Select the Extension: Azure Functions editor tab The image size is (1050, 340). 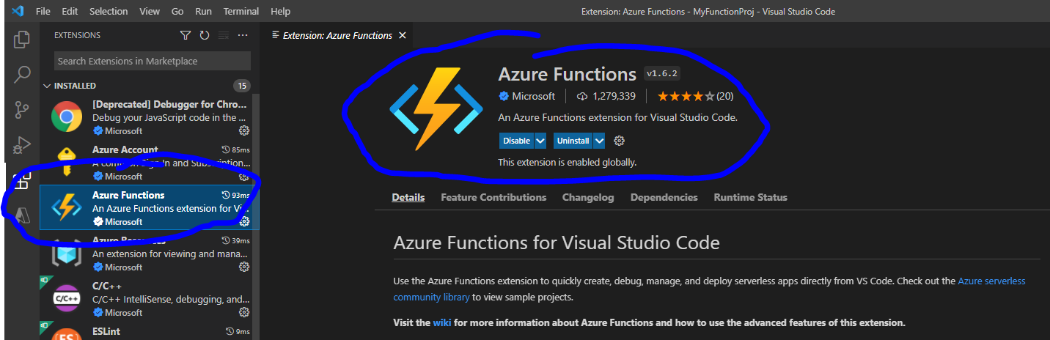339,35
